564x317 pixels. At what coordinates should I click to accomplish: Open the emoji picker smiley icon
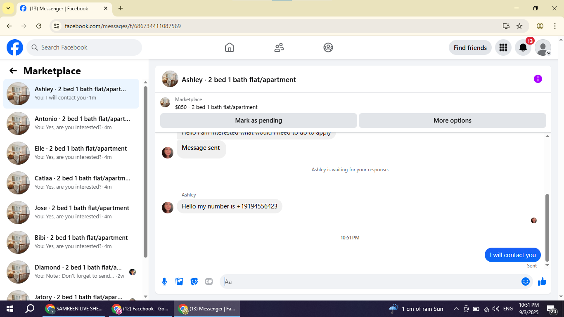click(x=526, y=282)
